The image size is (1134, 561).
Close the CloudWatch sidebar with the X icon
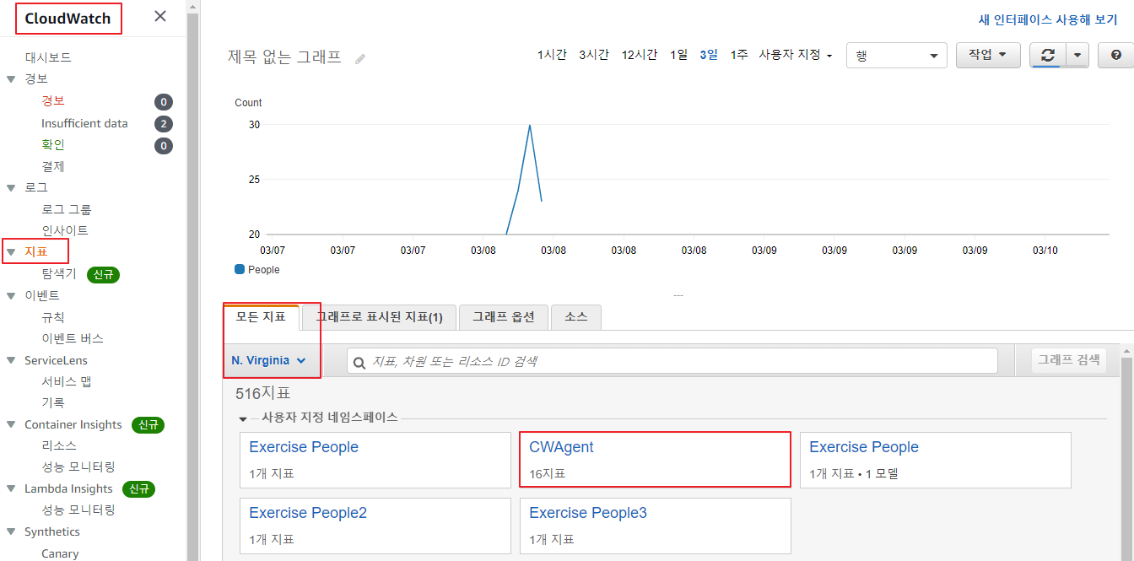[x=160, y=16]
